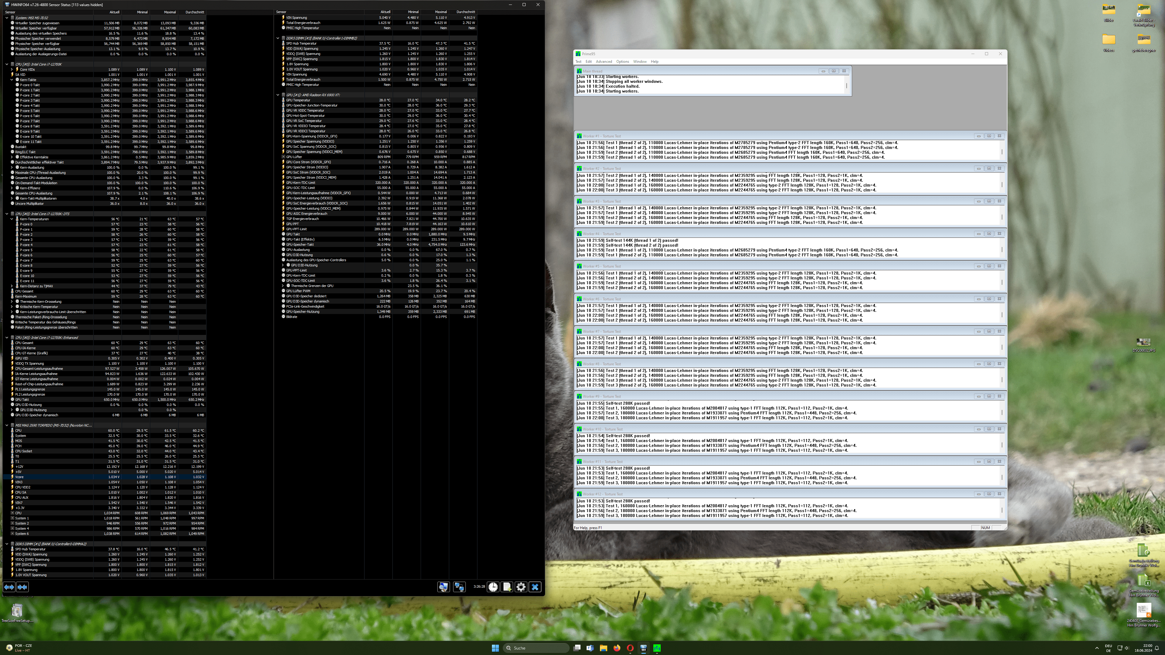Open Firefox from the taskbar
1165x655 pixels.
[617, 648]
